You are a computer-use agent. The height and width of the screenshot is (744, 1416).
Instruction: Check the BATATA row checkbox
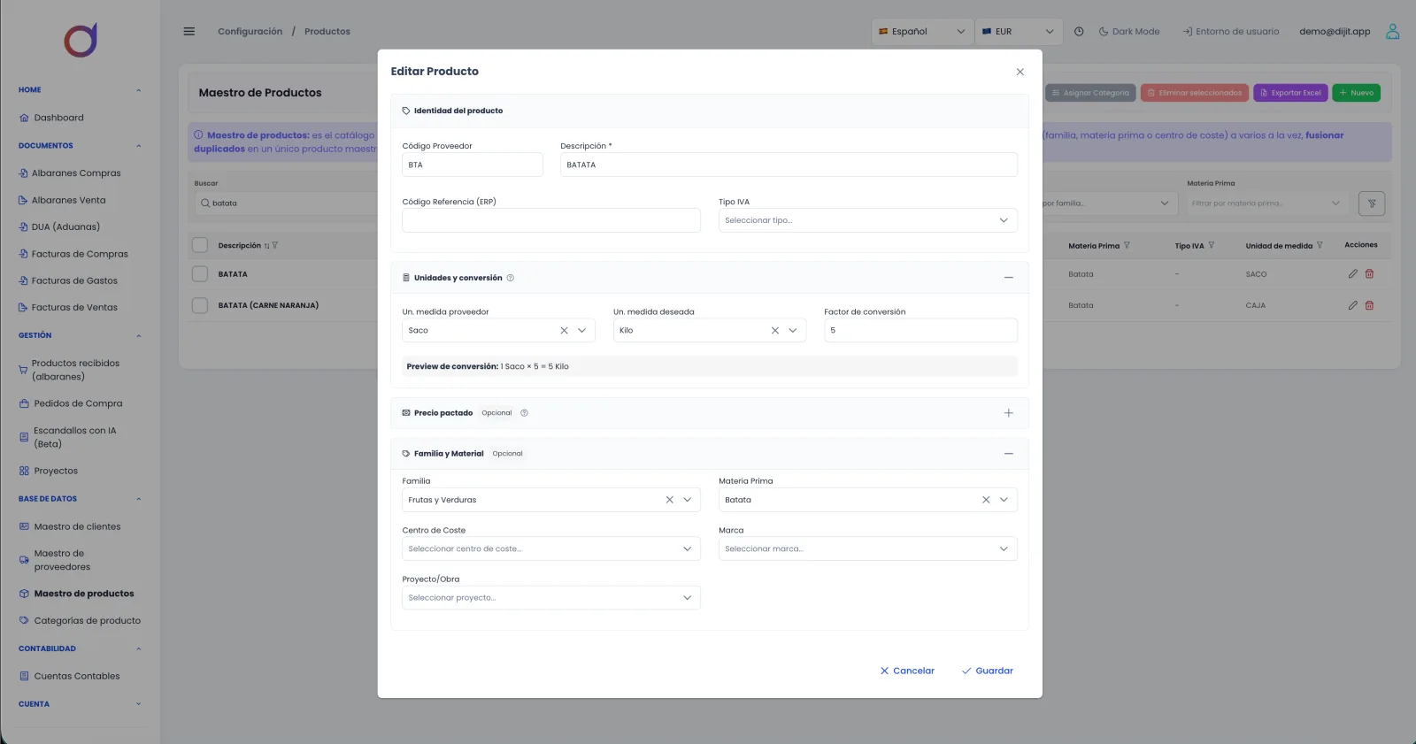[200, 274]
